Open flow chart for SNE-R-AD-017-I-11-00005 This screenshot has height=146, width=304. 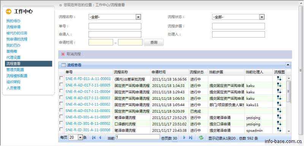pos(279,85)
